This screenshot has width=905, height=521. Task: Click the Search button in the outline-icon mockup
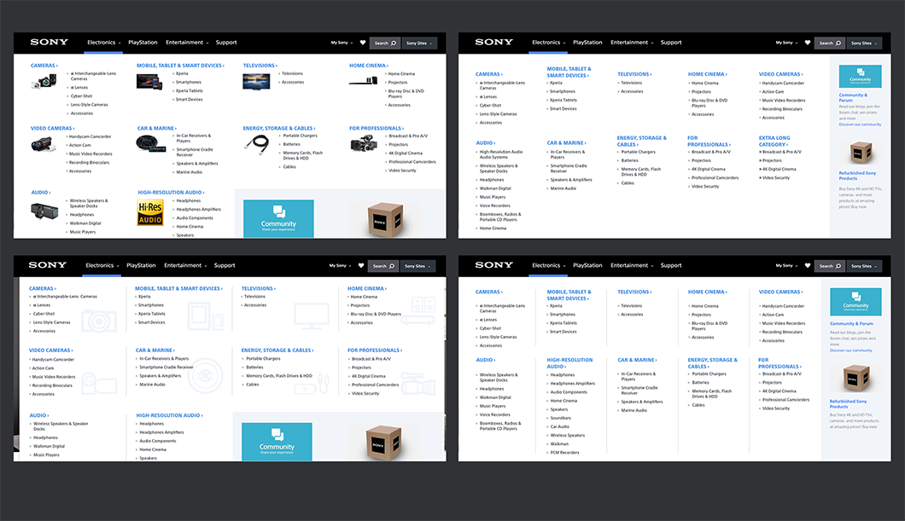click(x=383, y=266)
